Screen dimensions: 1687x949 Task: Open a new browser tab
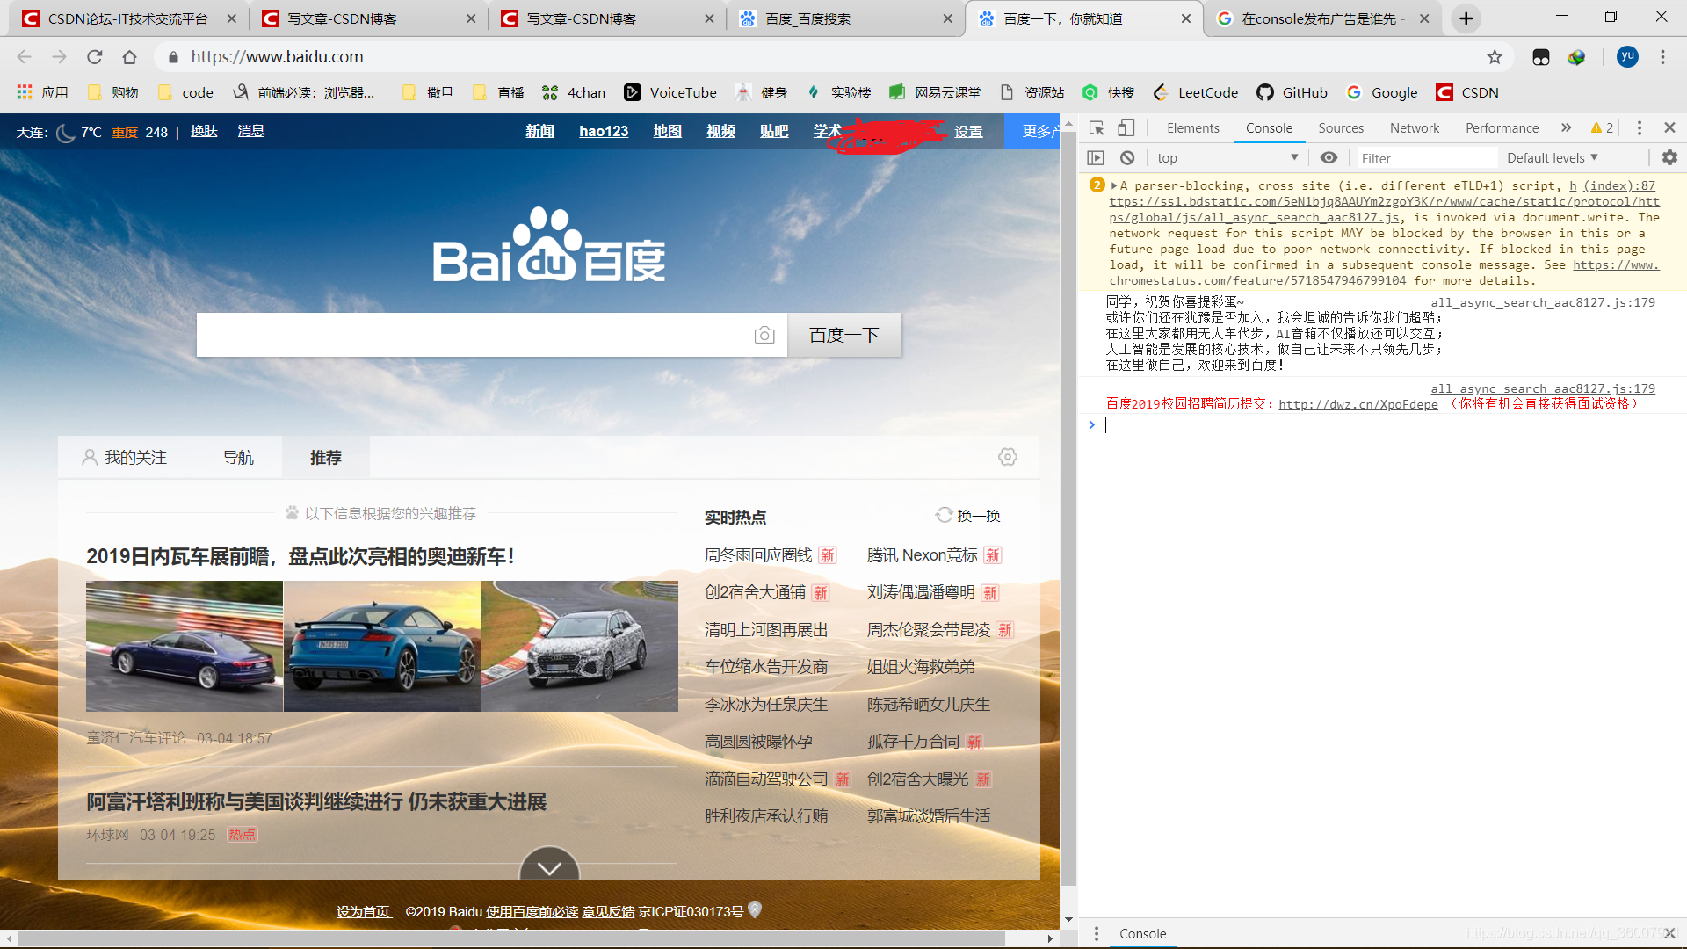(x=1466, y=18)
